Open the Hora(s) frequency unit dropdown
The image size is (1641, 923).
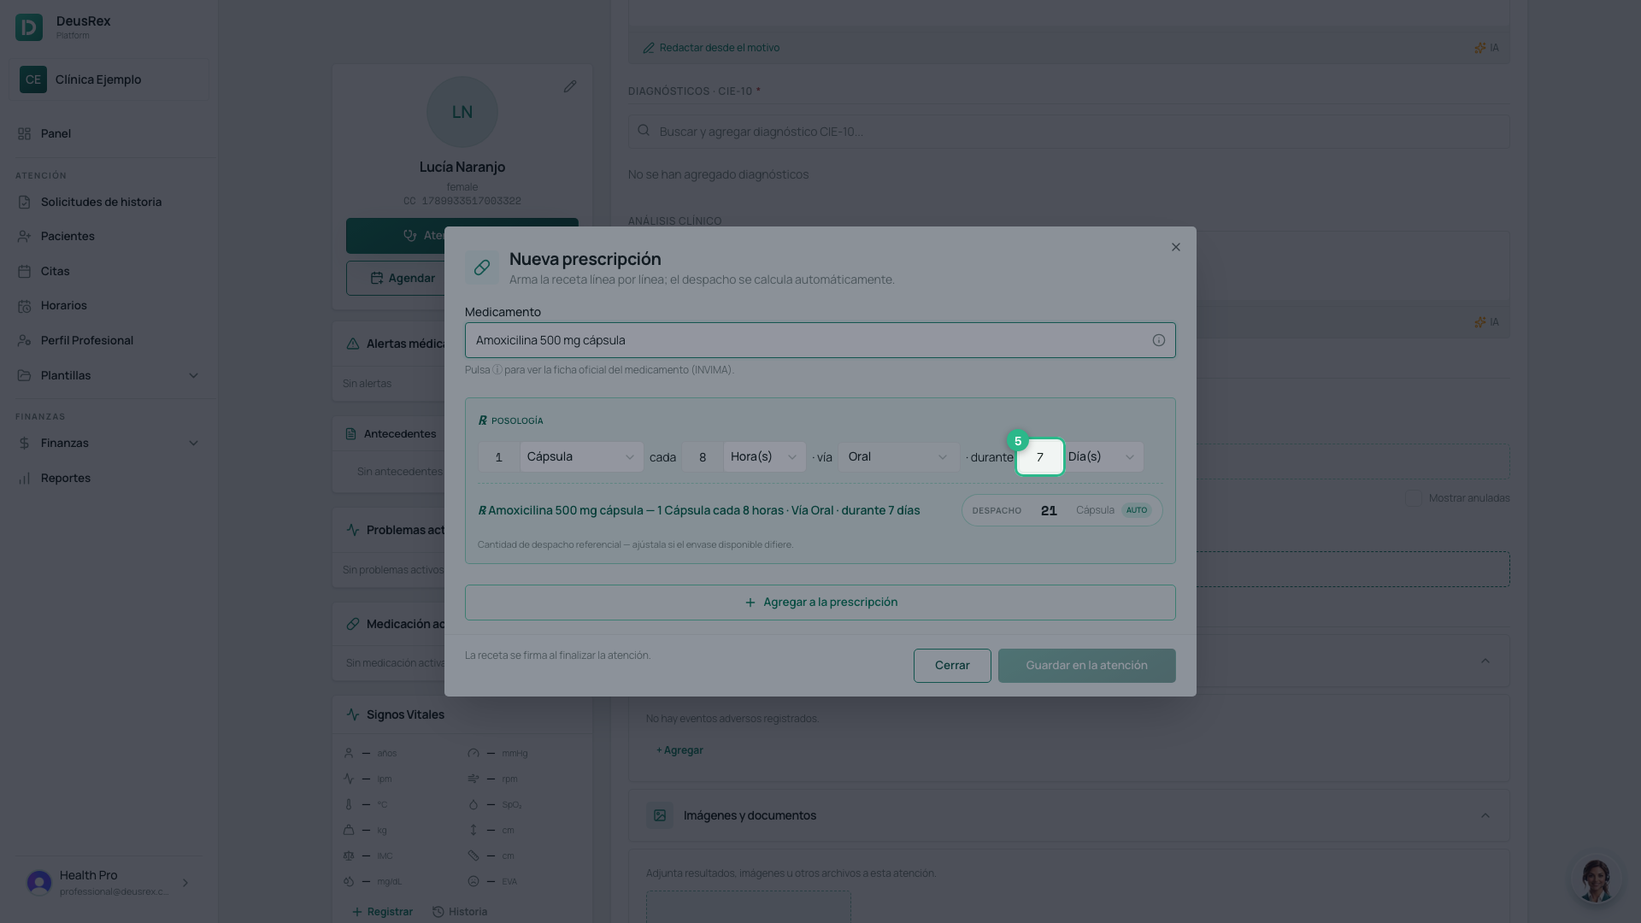[x=764, y=456]
